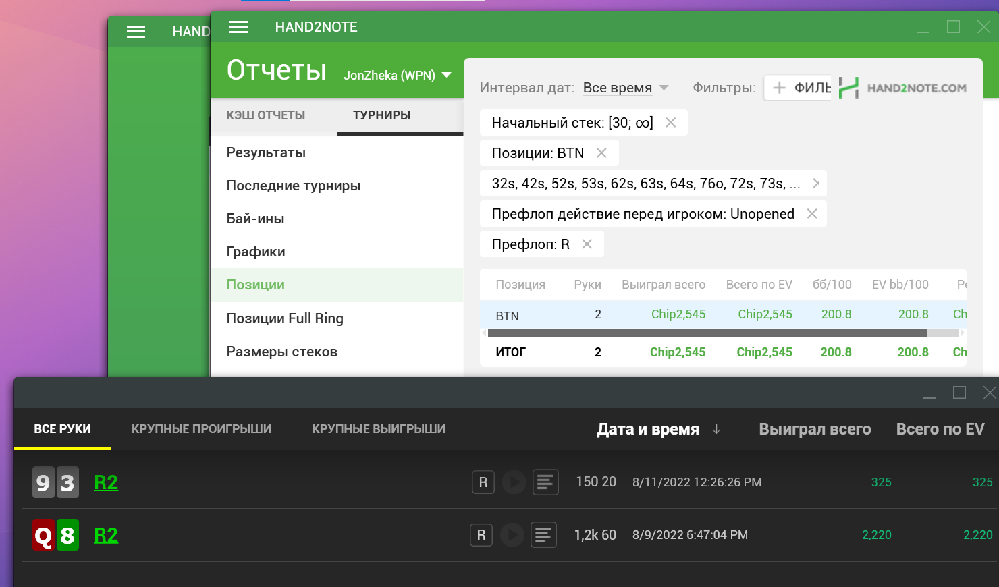Remove the Префлоп: R filter
This screenshot has width=999, height=587.
click(x=587, y=244)
